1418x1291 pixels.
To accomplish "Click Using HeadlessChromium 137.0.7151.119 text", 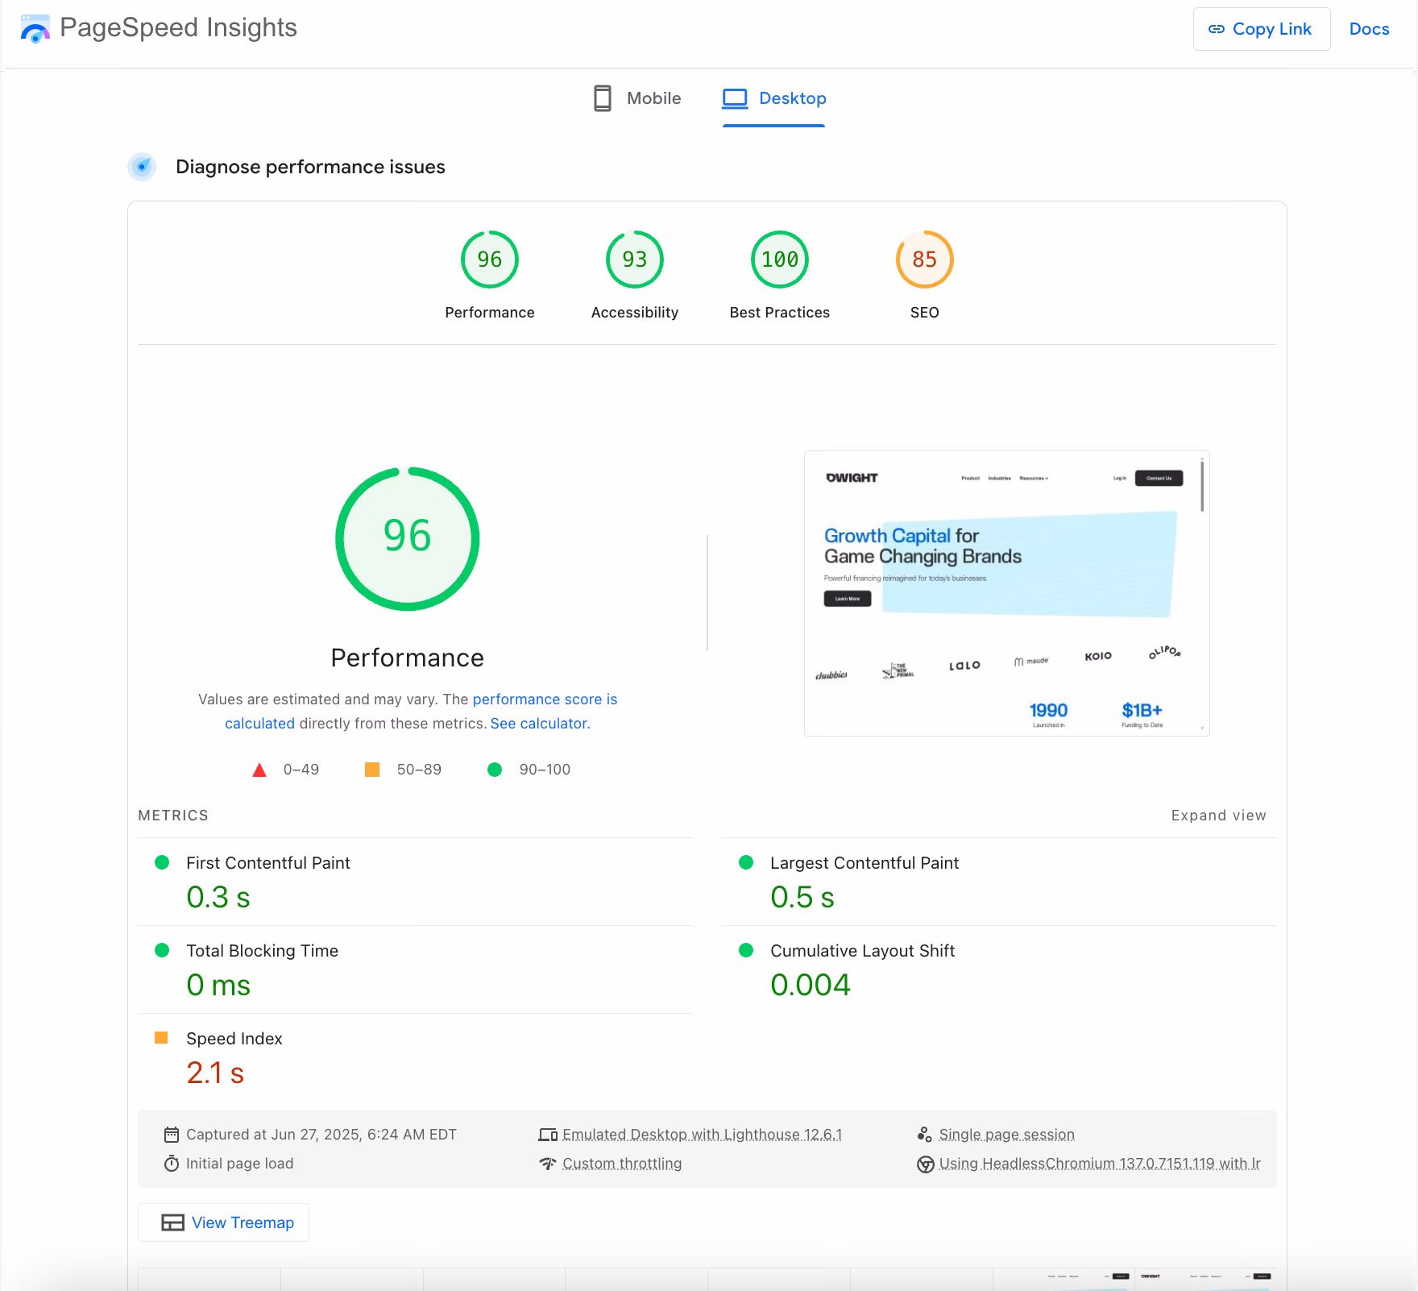I will tap(1100, 1164).
